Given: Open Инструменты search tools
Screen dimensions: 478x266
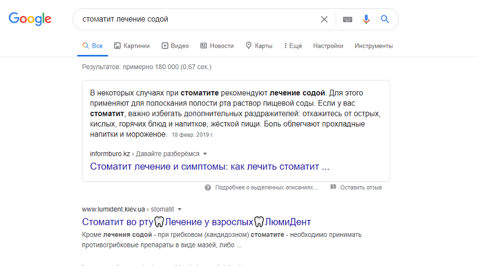Looking at the screenshot, I should pos(373,46).
